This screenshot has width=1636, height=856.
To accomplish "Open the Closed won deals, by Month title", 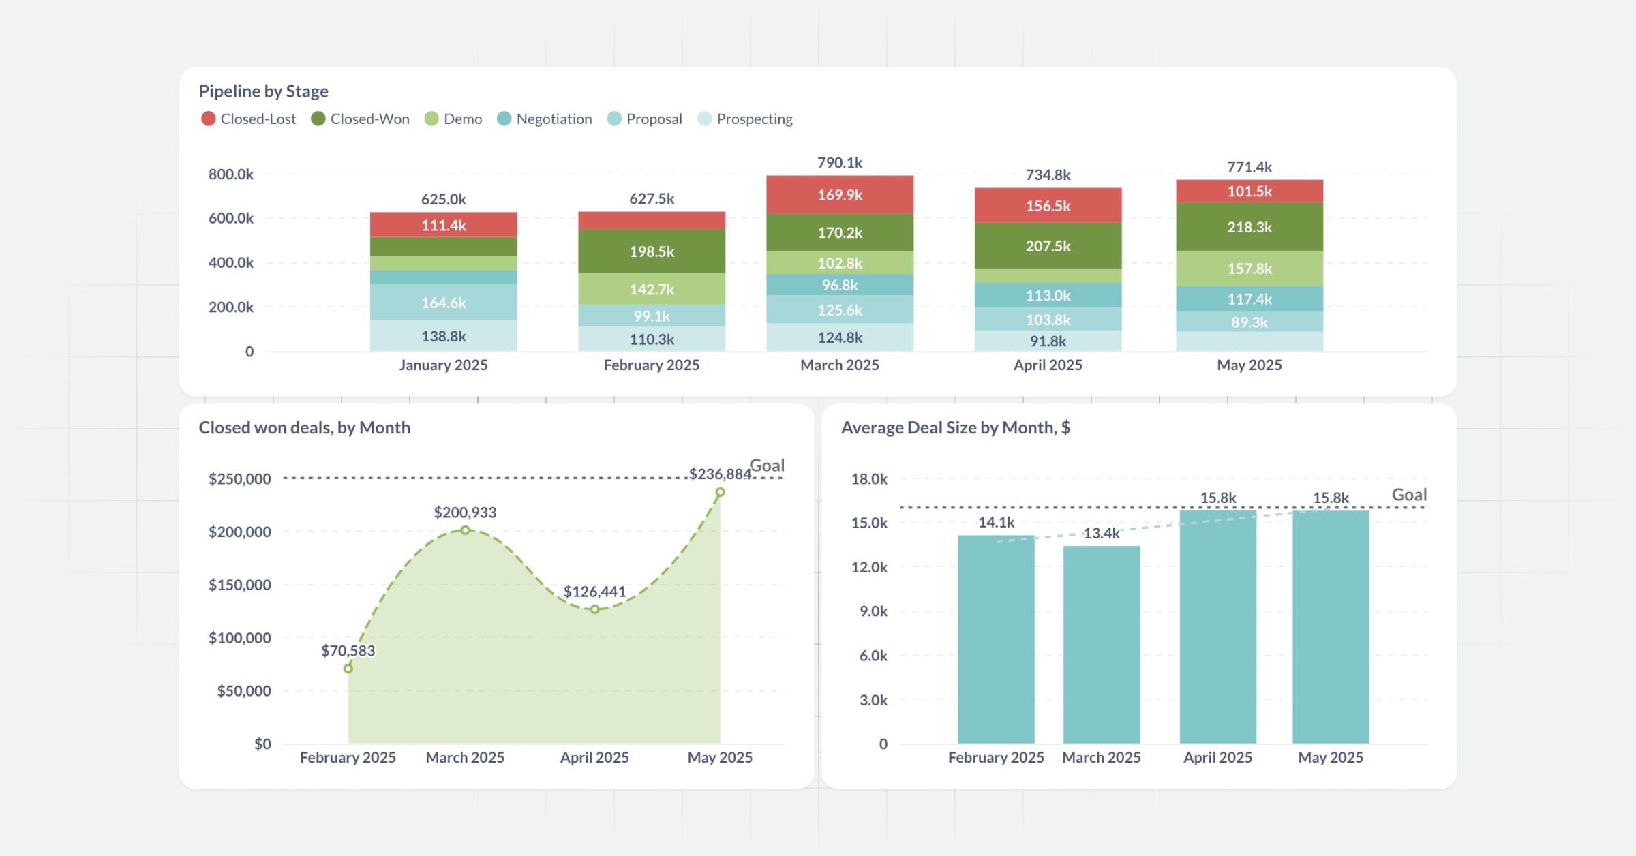I will point(305,428).
